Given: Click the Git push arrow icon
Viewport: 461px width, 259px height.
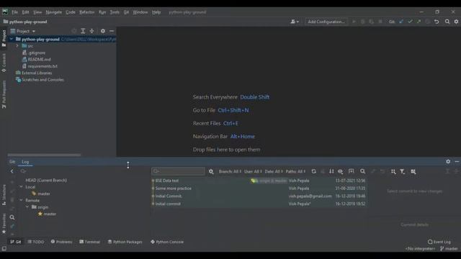Looking at the screenshot, I should 419,22.
